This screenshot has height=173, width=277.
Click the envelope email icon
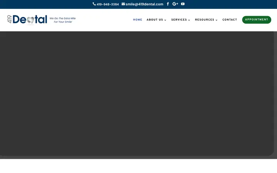(x=123, y=4)
